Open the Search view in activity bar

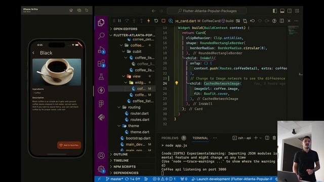pyautogui.click(x=101, y=36)
